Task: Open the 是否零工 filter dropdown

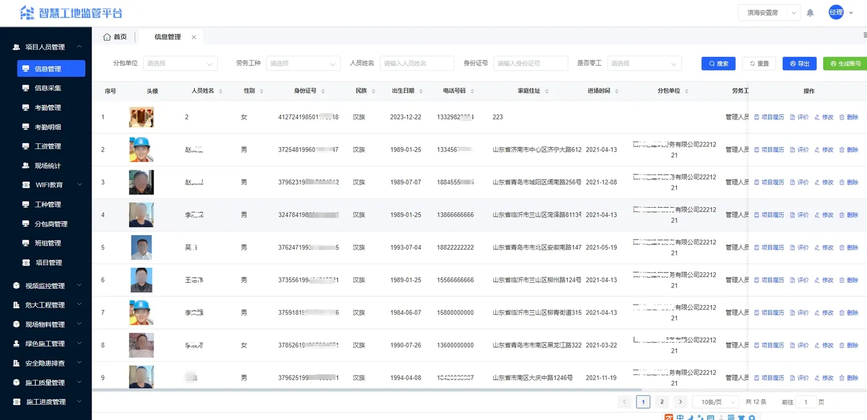Action: tap(644, 63)
